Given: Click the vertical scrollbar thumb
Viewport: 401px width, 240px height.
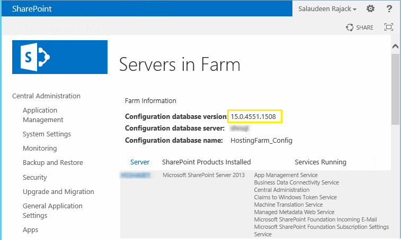Looking at the screenshot, I should pos(395,89).
